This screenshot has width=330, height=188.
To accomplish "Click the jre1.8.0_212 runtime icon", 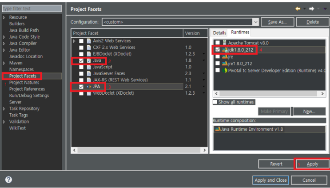I will click(225, 64).
